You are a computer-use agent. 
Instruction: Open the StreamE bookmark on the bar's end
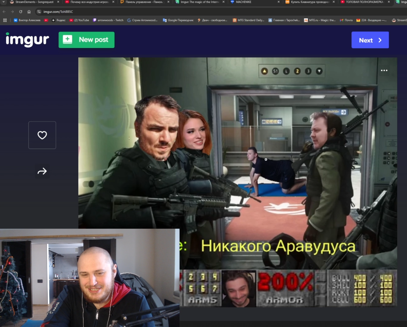click(399, 20)
